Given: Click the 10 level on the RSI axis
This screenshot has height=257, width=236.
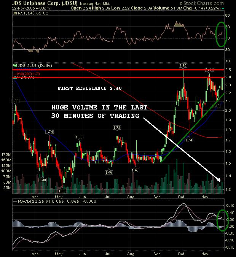Looking at the screenshot, I should (228, 61).
